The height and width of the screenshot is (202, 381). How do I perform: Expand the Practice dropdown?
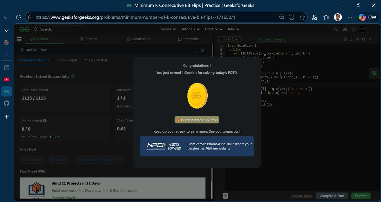click(214, 29)
